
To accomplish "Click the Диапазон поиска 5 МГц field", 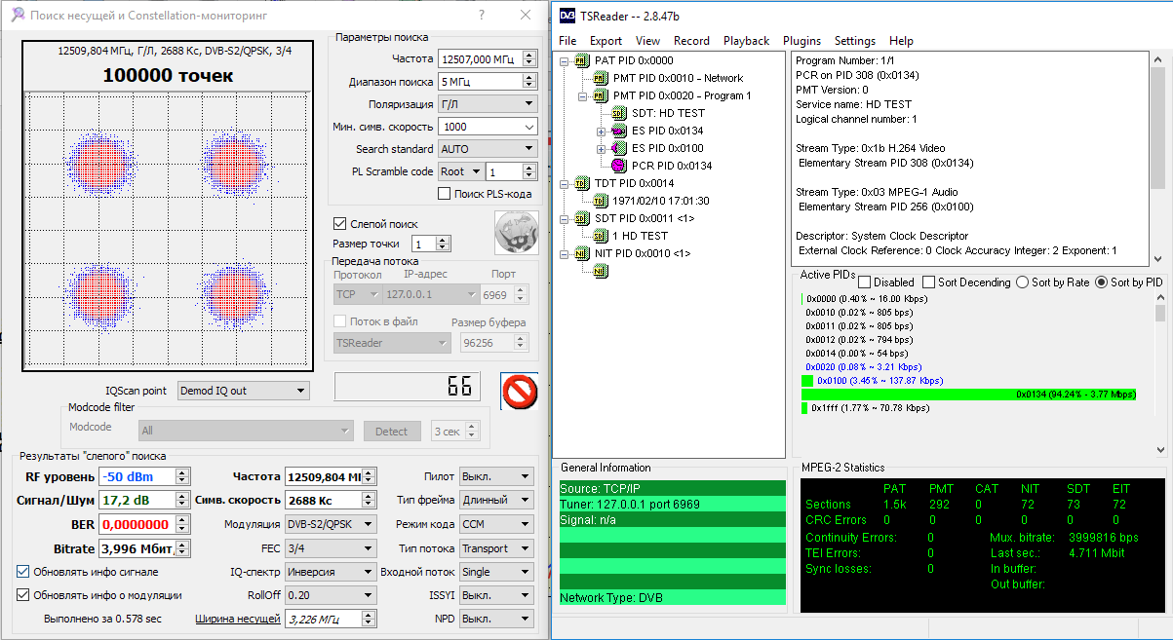I will click(x=479, y=82).
